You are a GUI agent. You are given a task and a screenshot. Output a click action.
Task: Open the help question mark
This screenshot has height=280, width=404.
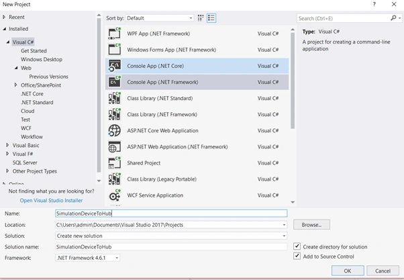coord(374,5)
